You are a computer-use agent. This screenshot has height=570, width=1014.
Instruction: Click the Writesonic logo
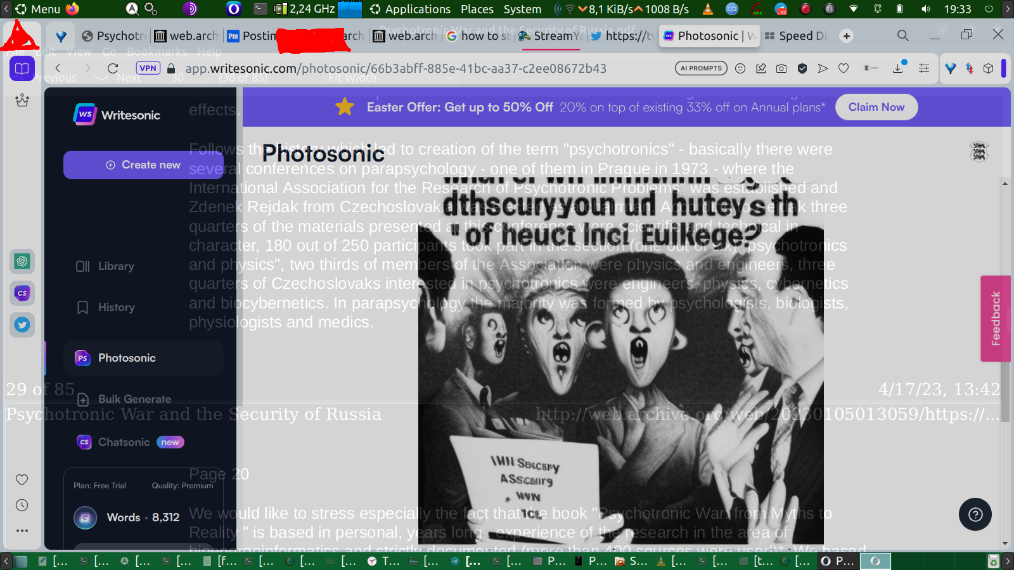117,115
